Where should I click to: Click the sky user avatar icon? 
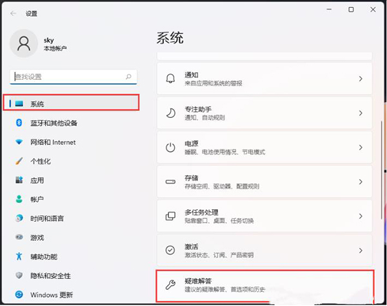24,43
